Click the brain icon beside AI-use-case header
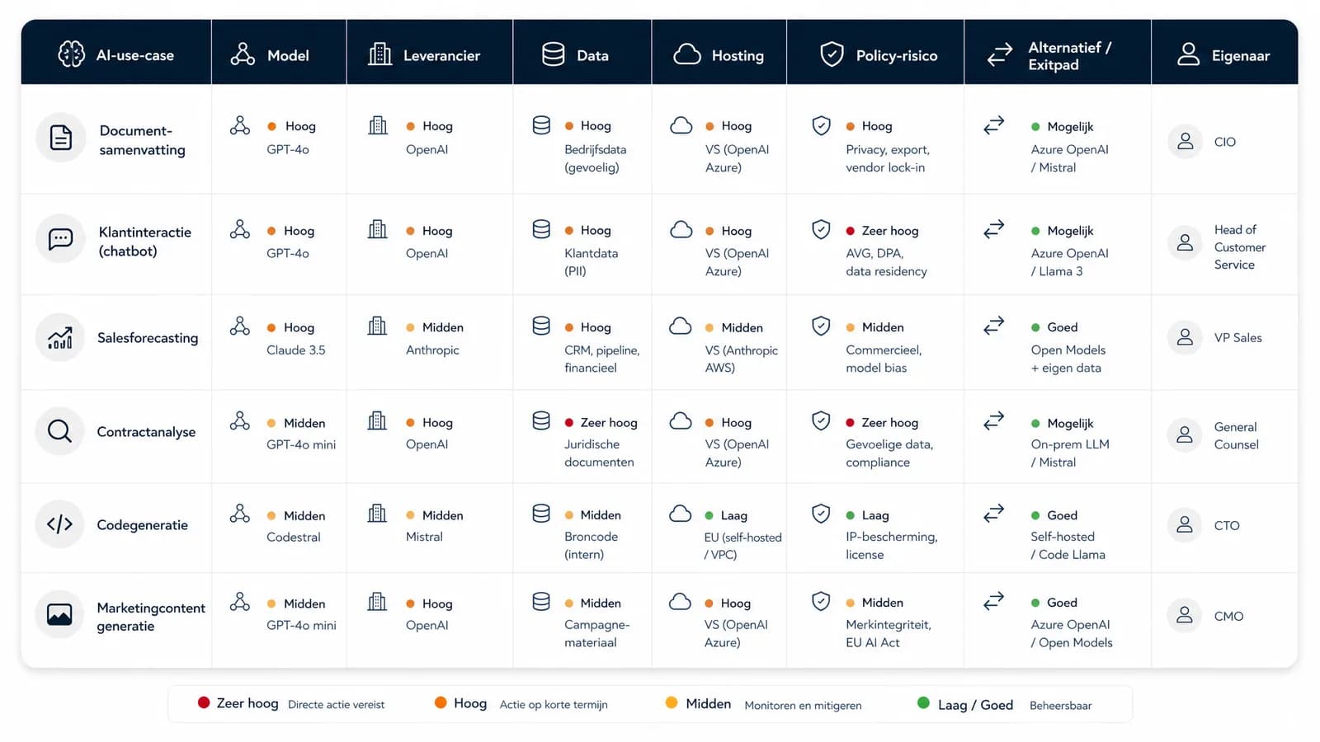 pos(72,54)
